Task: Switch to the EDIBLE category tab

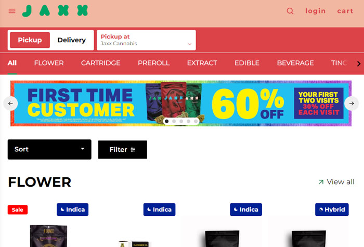Action: click(x=247, y=63)
